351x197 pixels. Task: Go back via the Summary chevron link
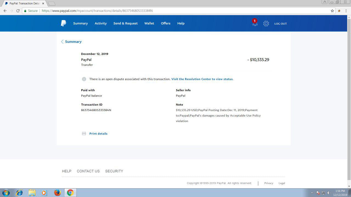pyautogui.click(x=71, y=42)
